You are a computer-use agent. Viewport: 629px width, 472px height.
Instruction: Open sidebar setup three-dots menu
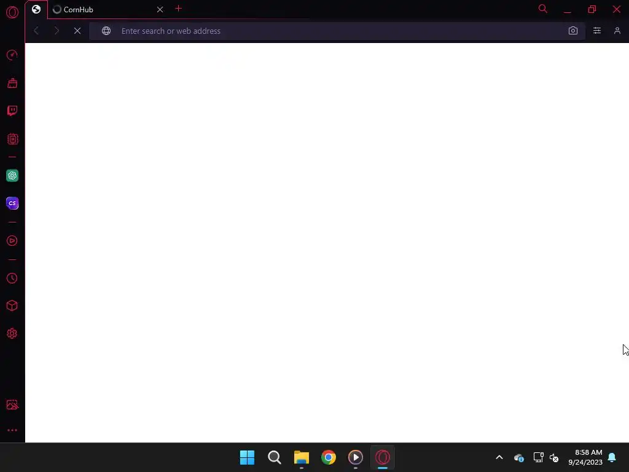tap(12, 430)
